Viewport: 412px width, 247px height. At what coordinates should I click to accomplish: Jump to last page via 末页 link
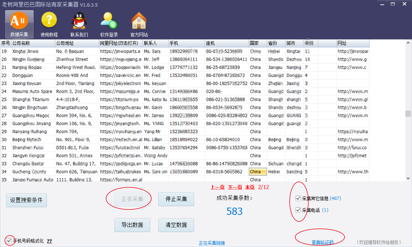click(x=250, y=187)
